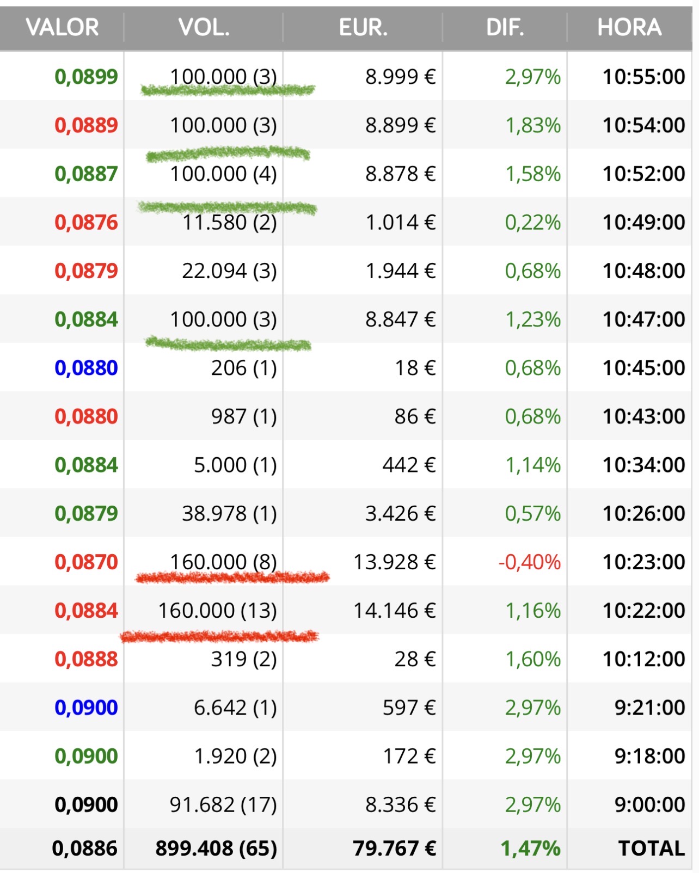
Task: Click the total volume 899.408 (65)
Action: (x=217, y=848)
